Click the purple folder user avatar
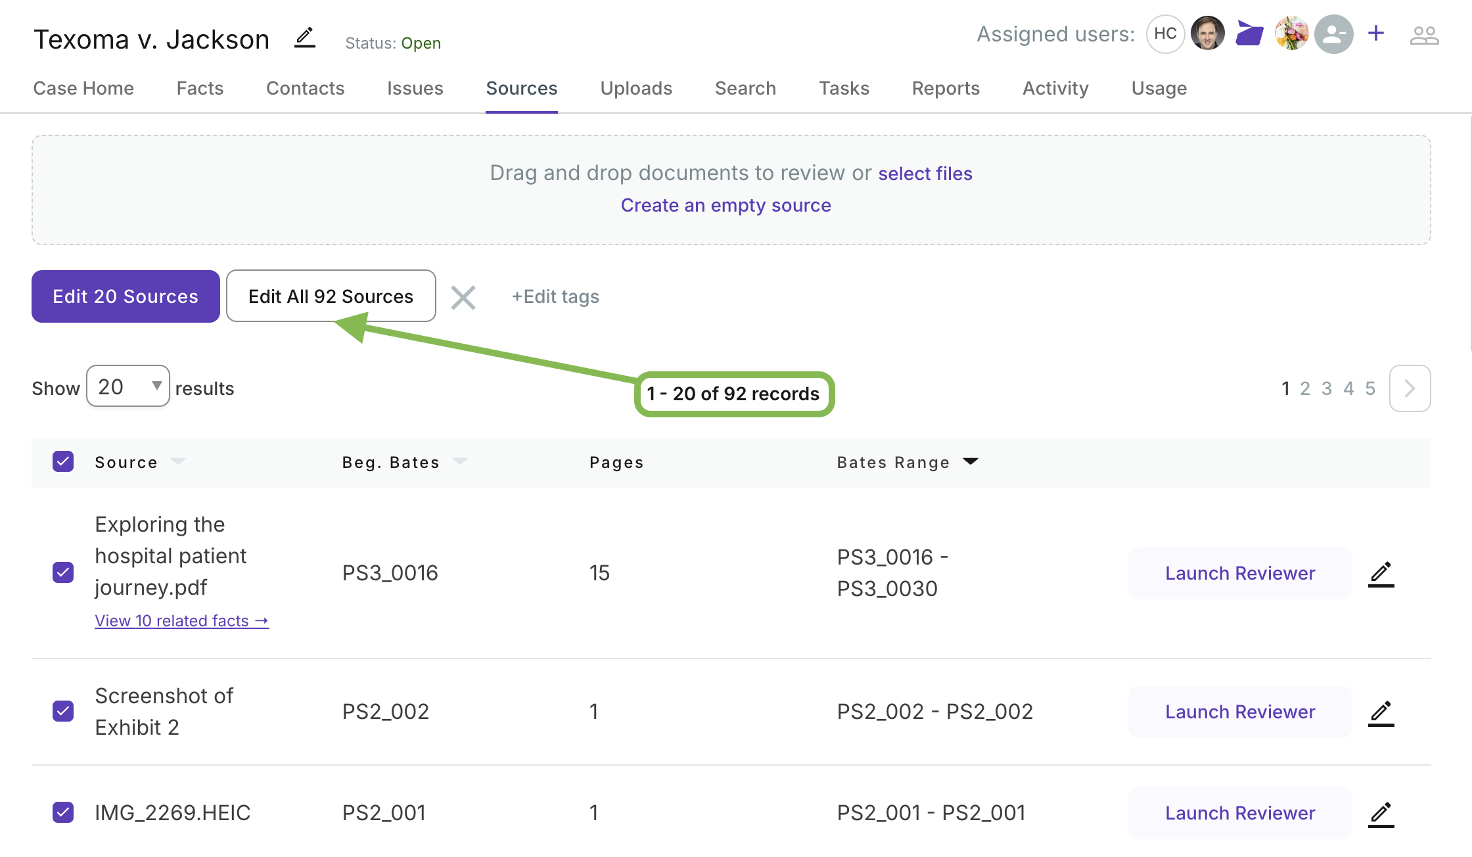Viewport: 1472px width, 857px height. point(1249,34)
